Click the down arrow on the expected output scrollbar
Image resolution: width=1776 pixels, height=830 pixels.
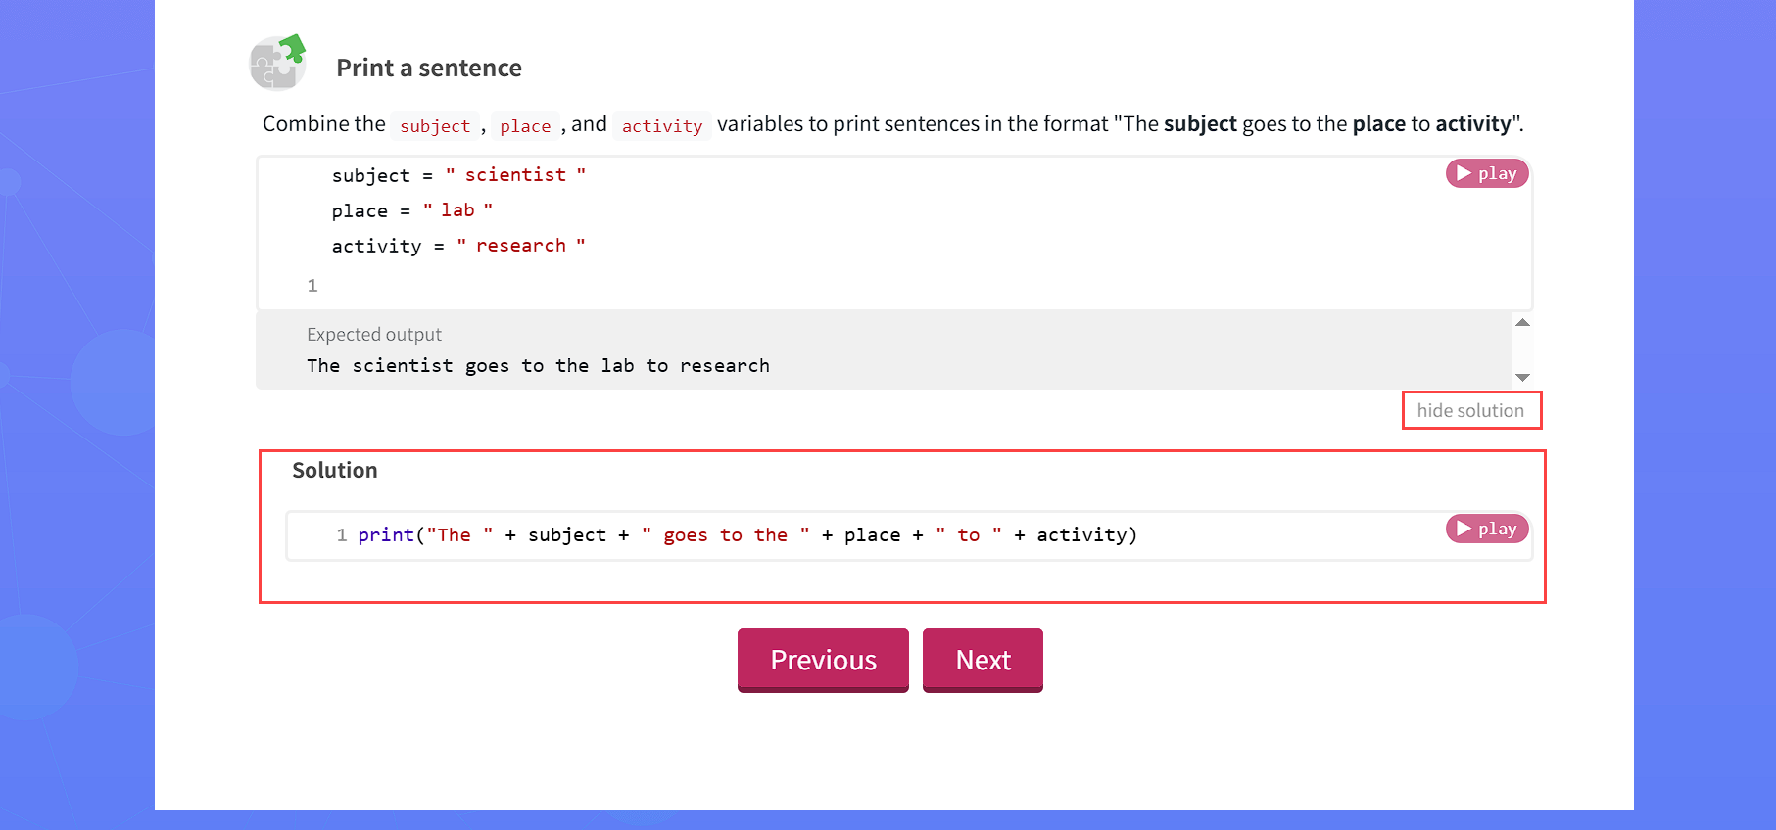[x=1522, y=377]
